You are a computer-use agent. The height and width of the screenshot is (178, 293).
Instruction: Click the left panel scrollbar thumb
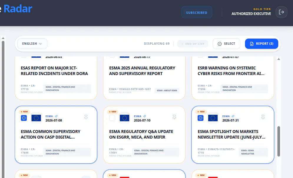click(3, 109)
